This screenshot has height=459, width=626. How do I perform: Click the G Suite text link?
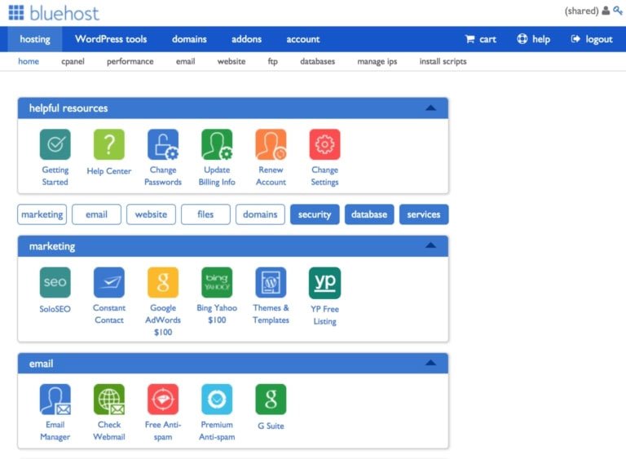[x=271, y=426]
